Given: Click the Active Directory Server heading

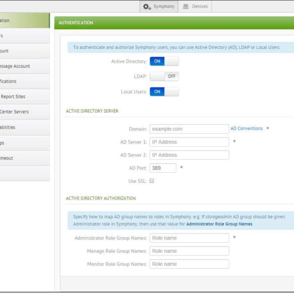Looking at the screenshot, I should [92, 111].
